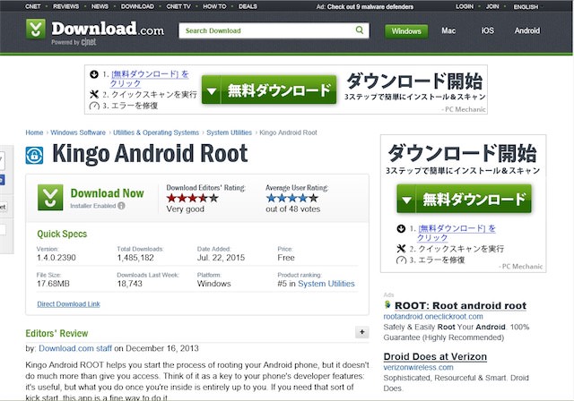Viewport: 574px width, 401px height.
Task: Open News in the top navigation
Action: (100, 6)
